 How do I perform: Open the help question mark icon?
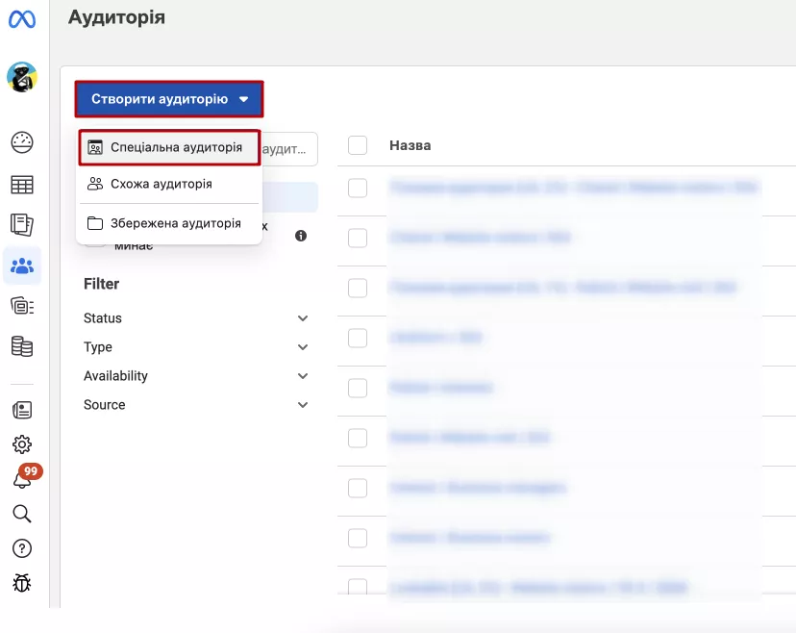[x=22, y=548]
